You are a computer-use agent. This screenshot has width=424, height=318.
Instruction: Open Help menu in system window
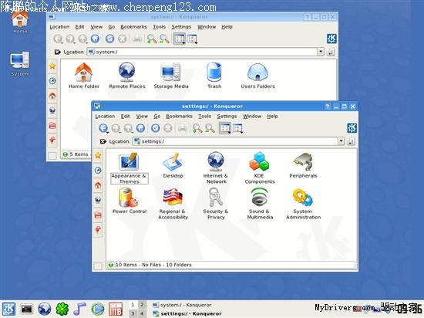click(x=227, y=27)
